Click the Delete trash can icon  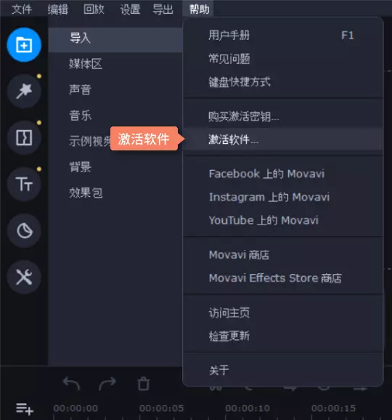144,384
